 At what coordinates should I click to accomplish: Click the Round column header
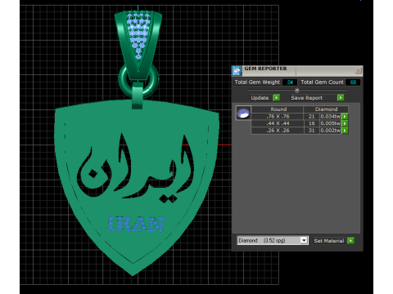[x=278, y=109]
